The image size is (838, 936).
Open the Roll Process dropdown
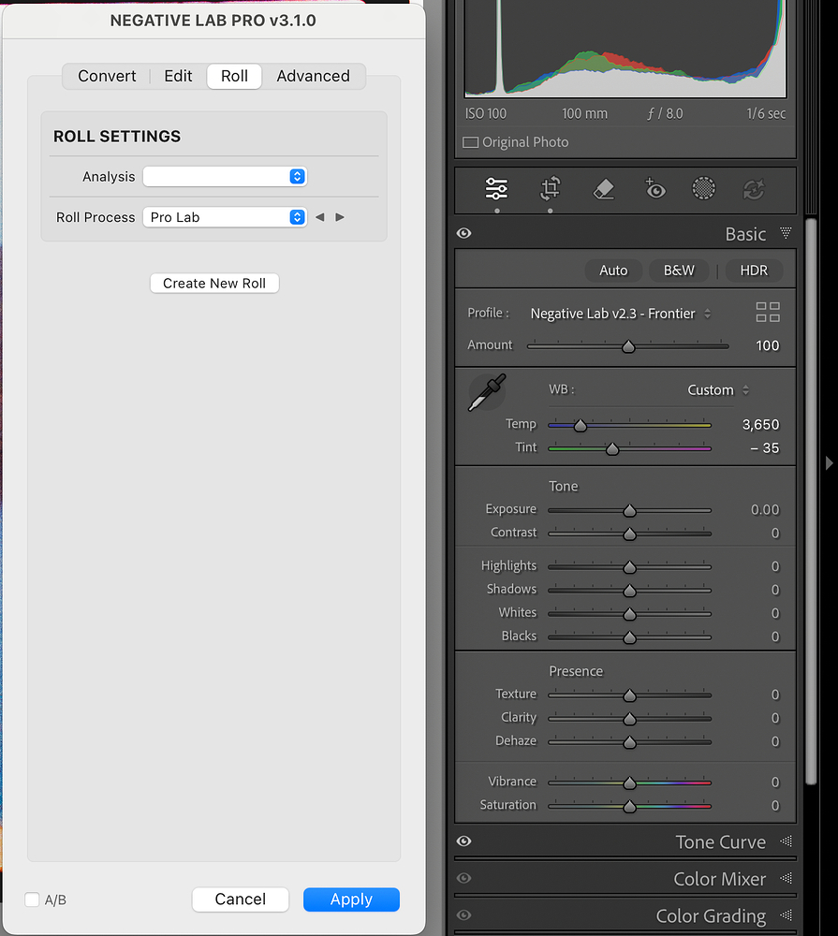coord(225,216)
